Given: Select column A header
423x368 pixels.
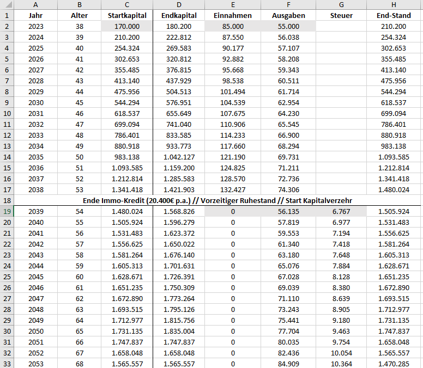Looking at the screenshot, I should (x=35, y=4).
